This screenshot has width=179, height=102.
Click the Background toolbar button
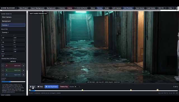point(51,8)
